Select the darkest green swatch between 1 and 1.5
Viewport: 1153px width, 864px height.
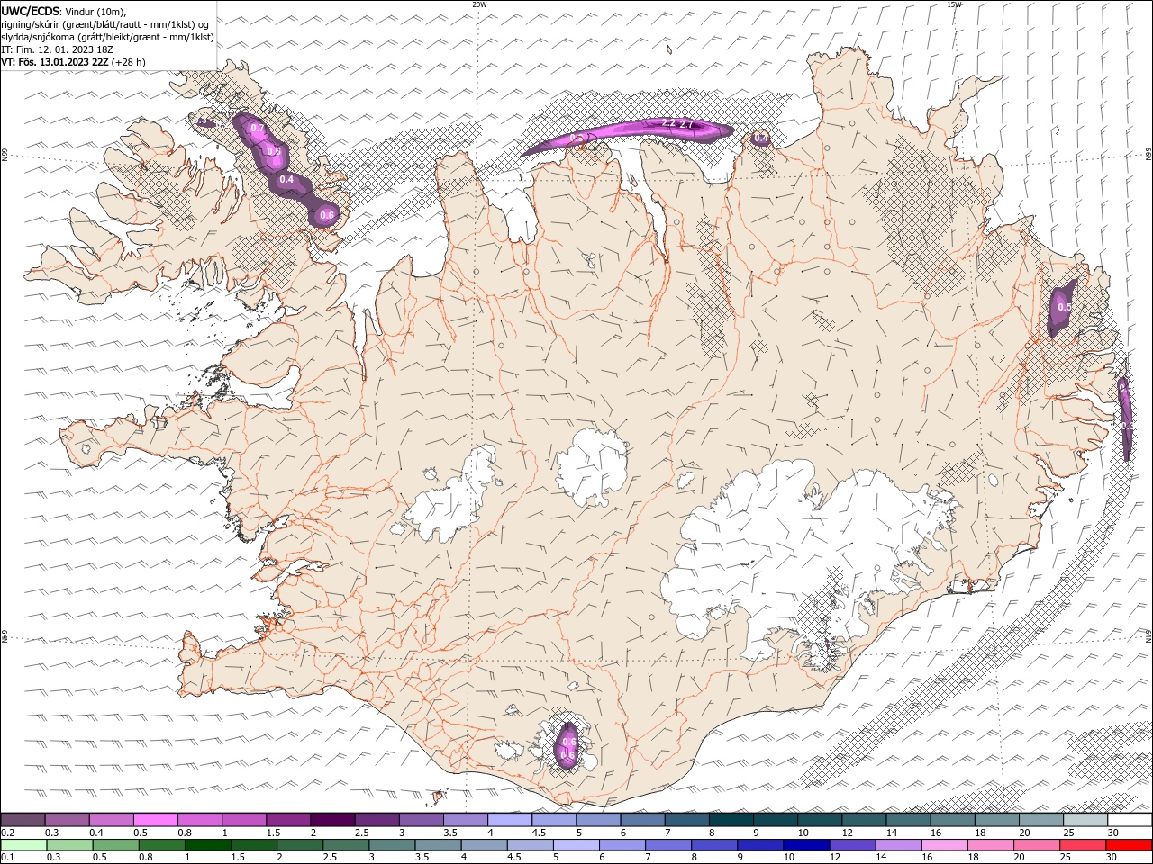coord(207,845)
